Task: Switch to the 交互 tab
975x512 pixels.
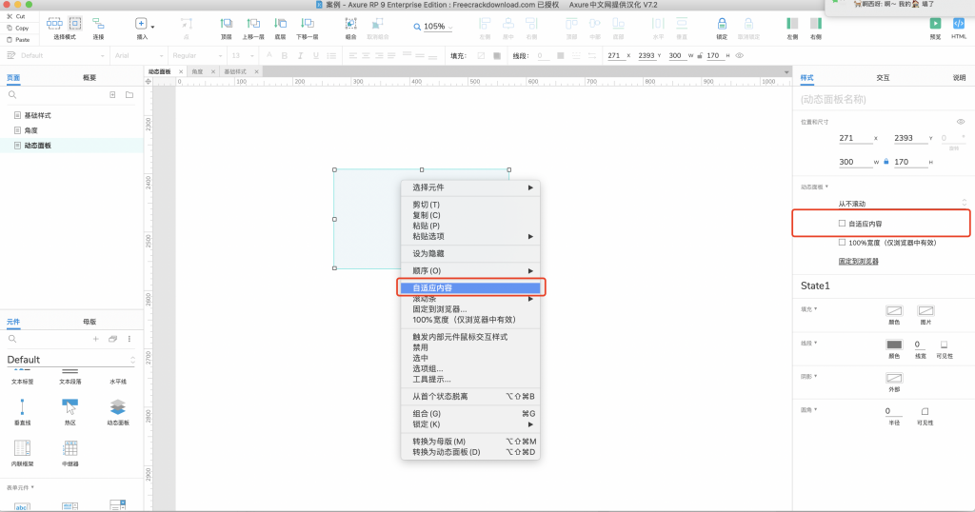Action: pyautogui.click(x=883, y=77)
